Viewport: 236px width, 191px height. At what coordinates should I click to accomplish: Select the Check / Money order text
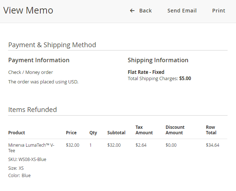[x=30, y=72]
